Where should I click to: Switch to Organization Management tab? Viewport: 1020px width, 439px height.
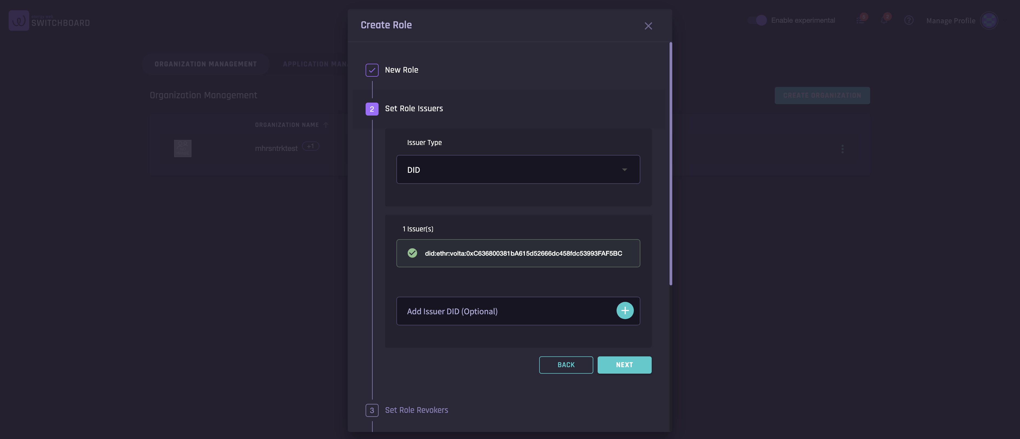pos(206,64)
